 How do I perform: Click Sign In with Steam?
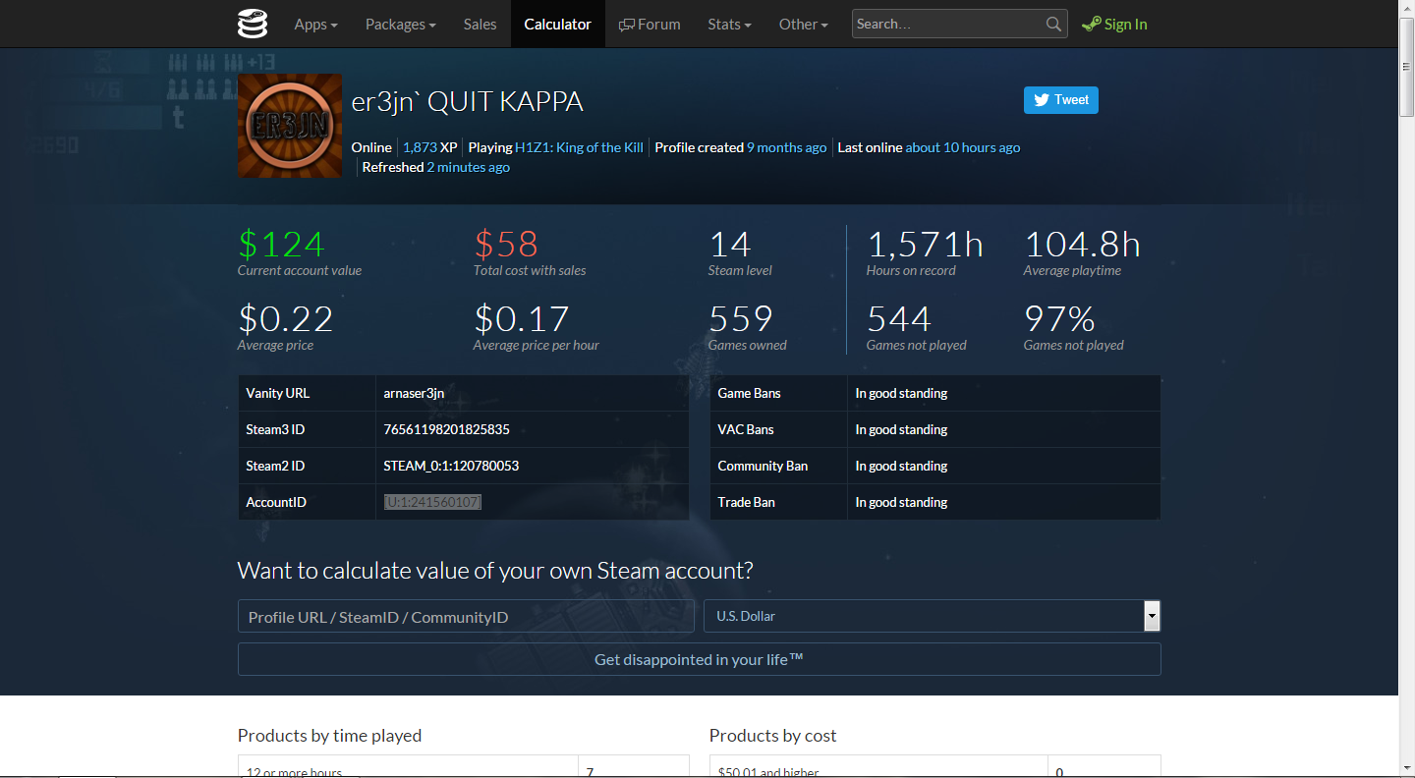click(1114, 24)
